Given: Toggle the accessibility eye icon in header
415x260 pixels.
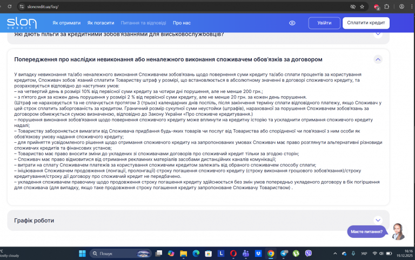Looking at the screenshot, I should click(292, 23).
